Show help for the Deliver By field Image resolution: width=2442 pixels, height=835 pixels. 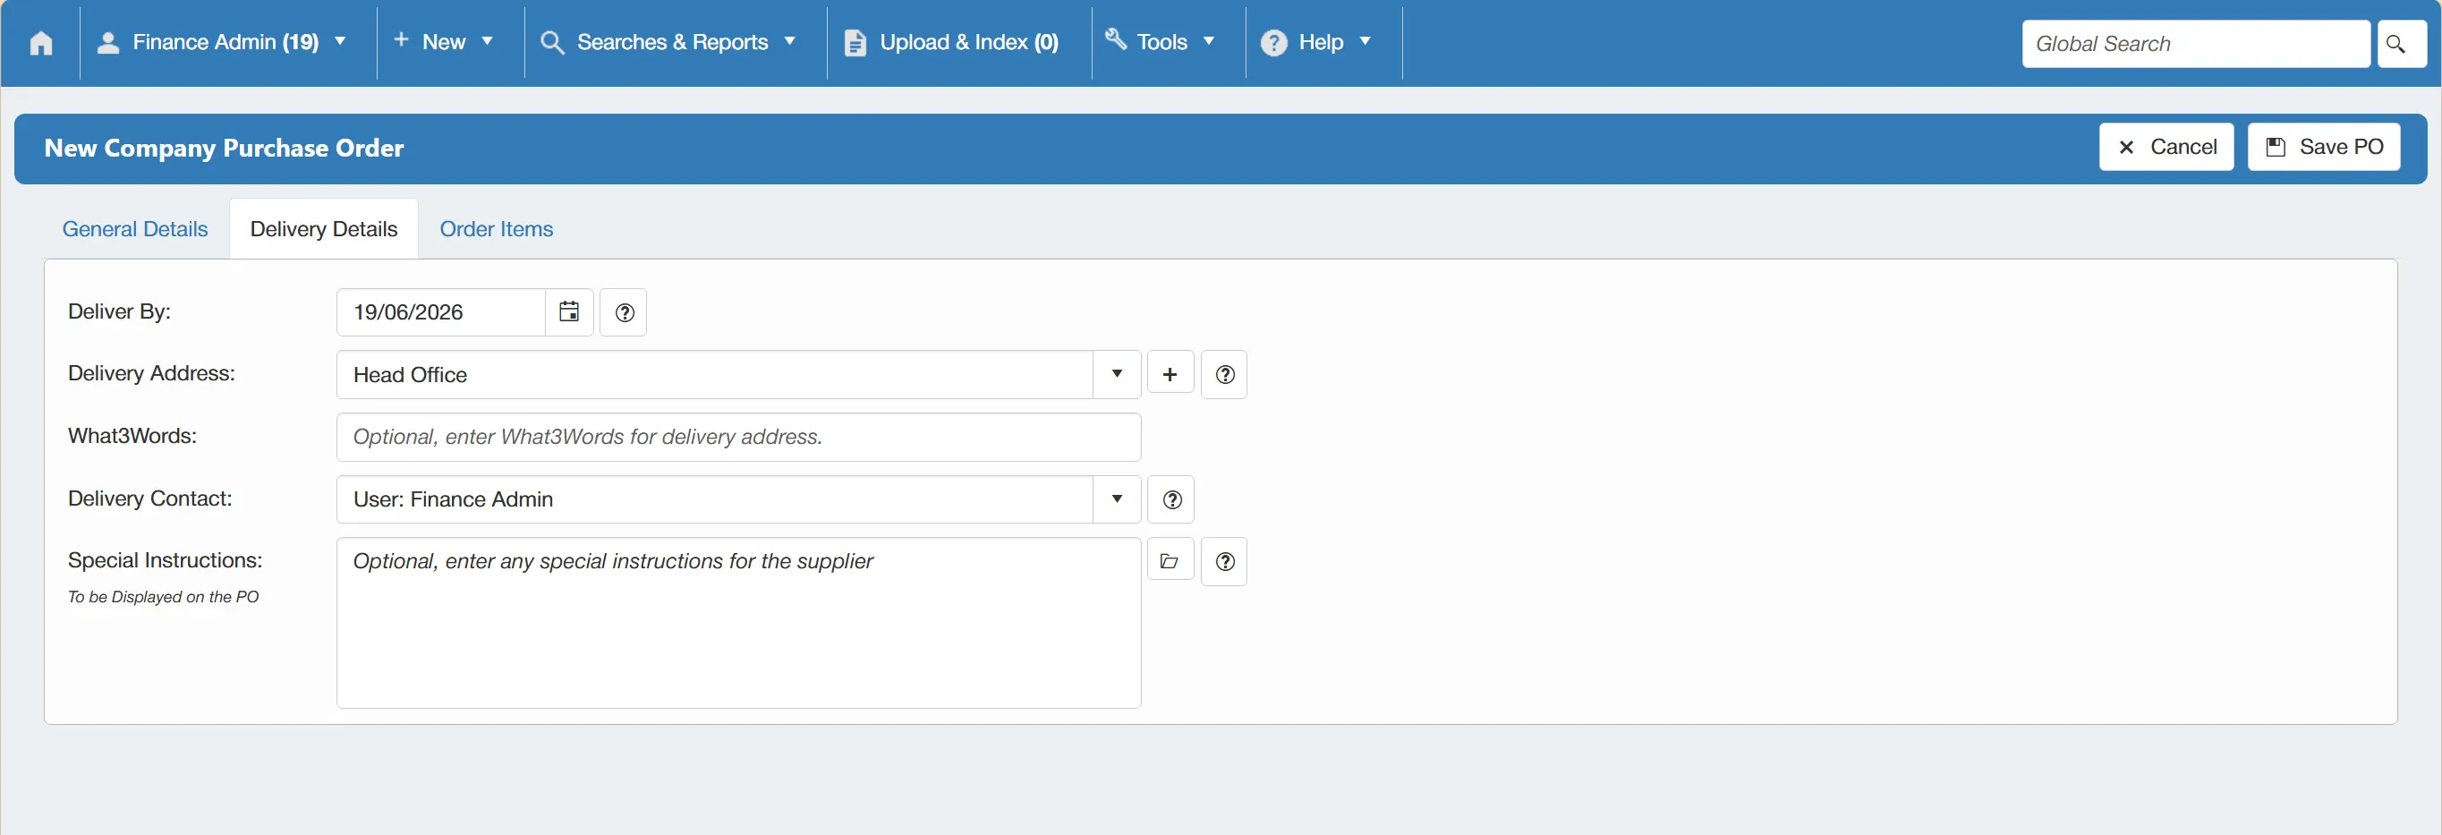tap(624, 311)
